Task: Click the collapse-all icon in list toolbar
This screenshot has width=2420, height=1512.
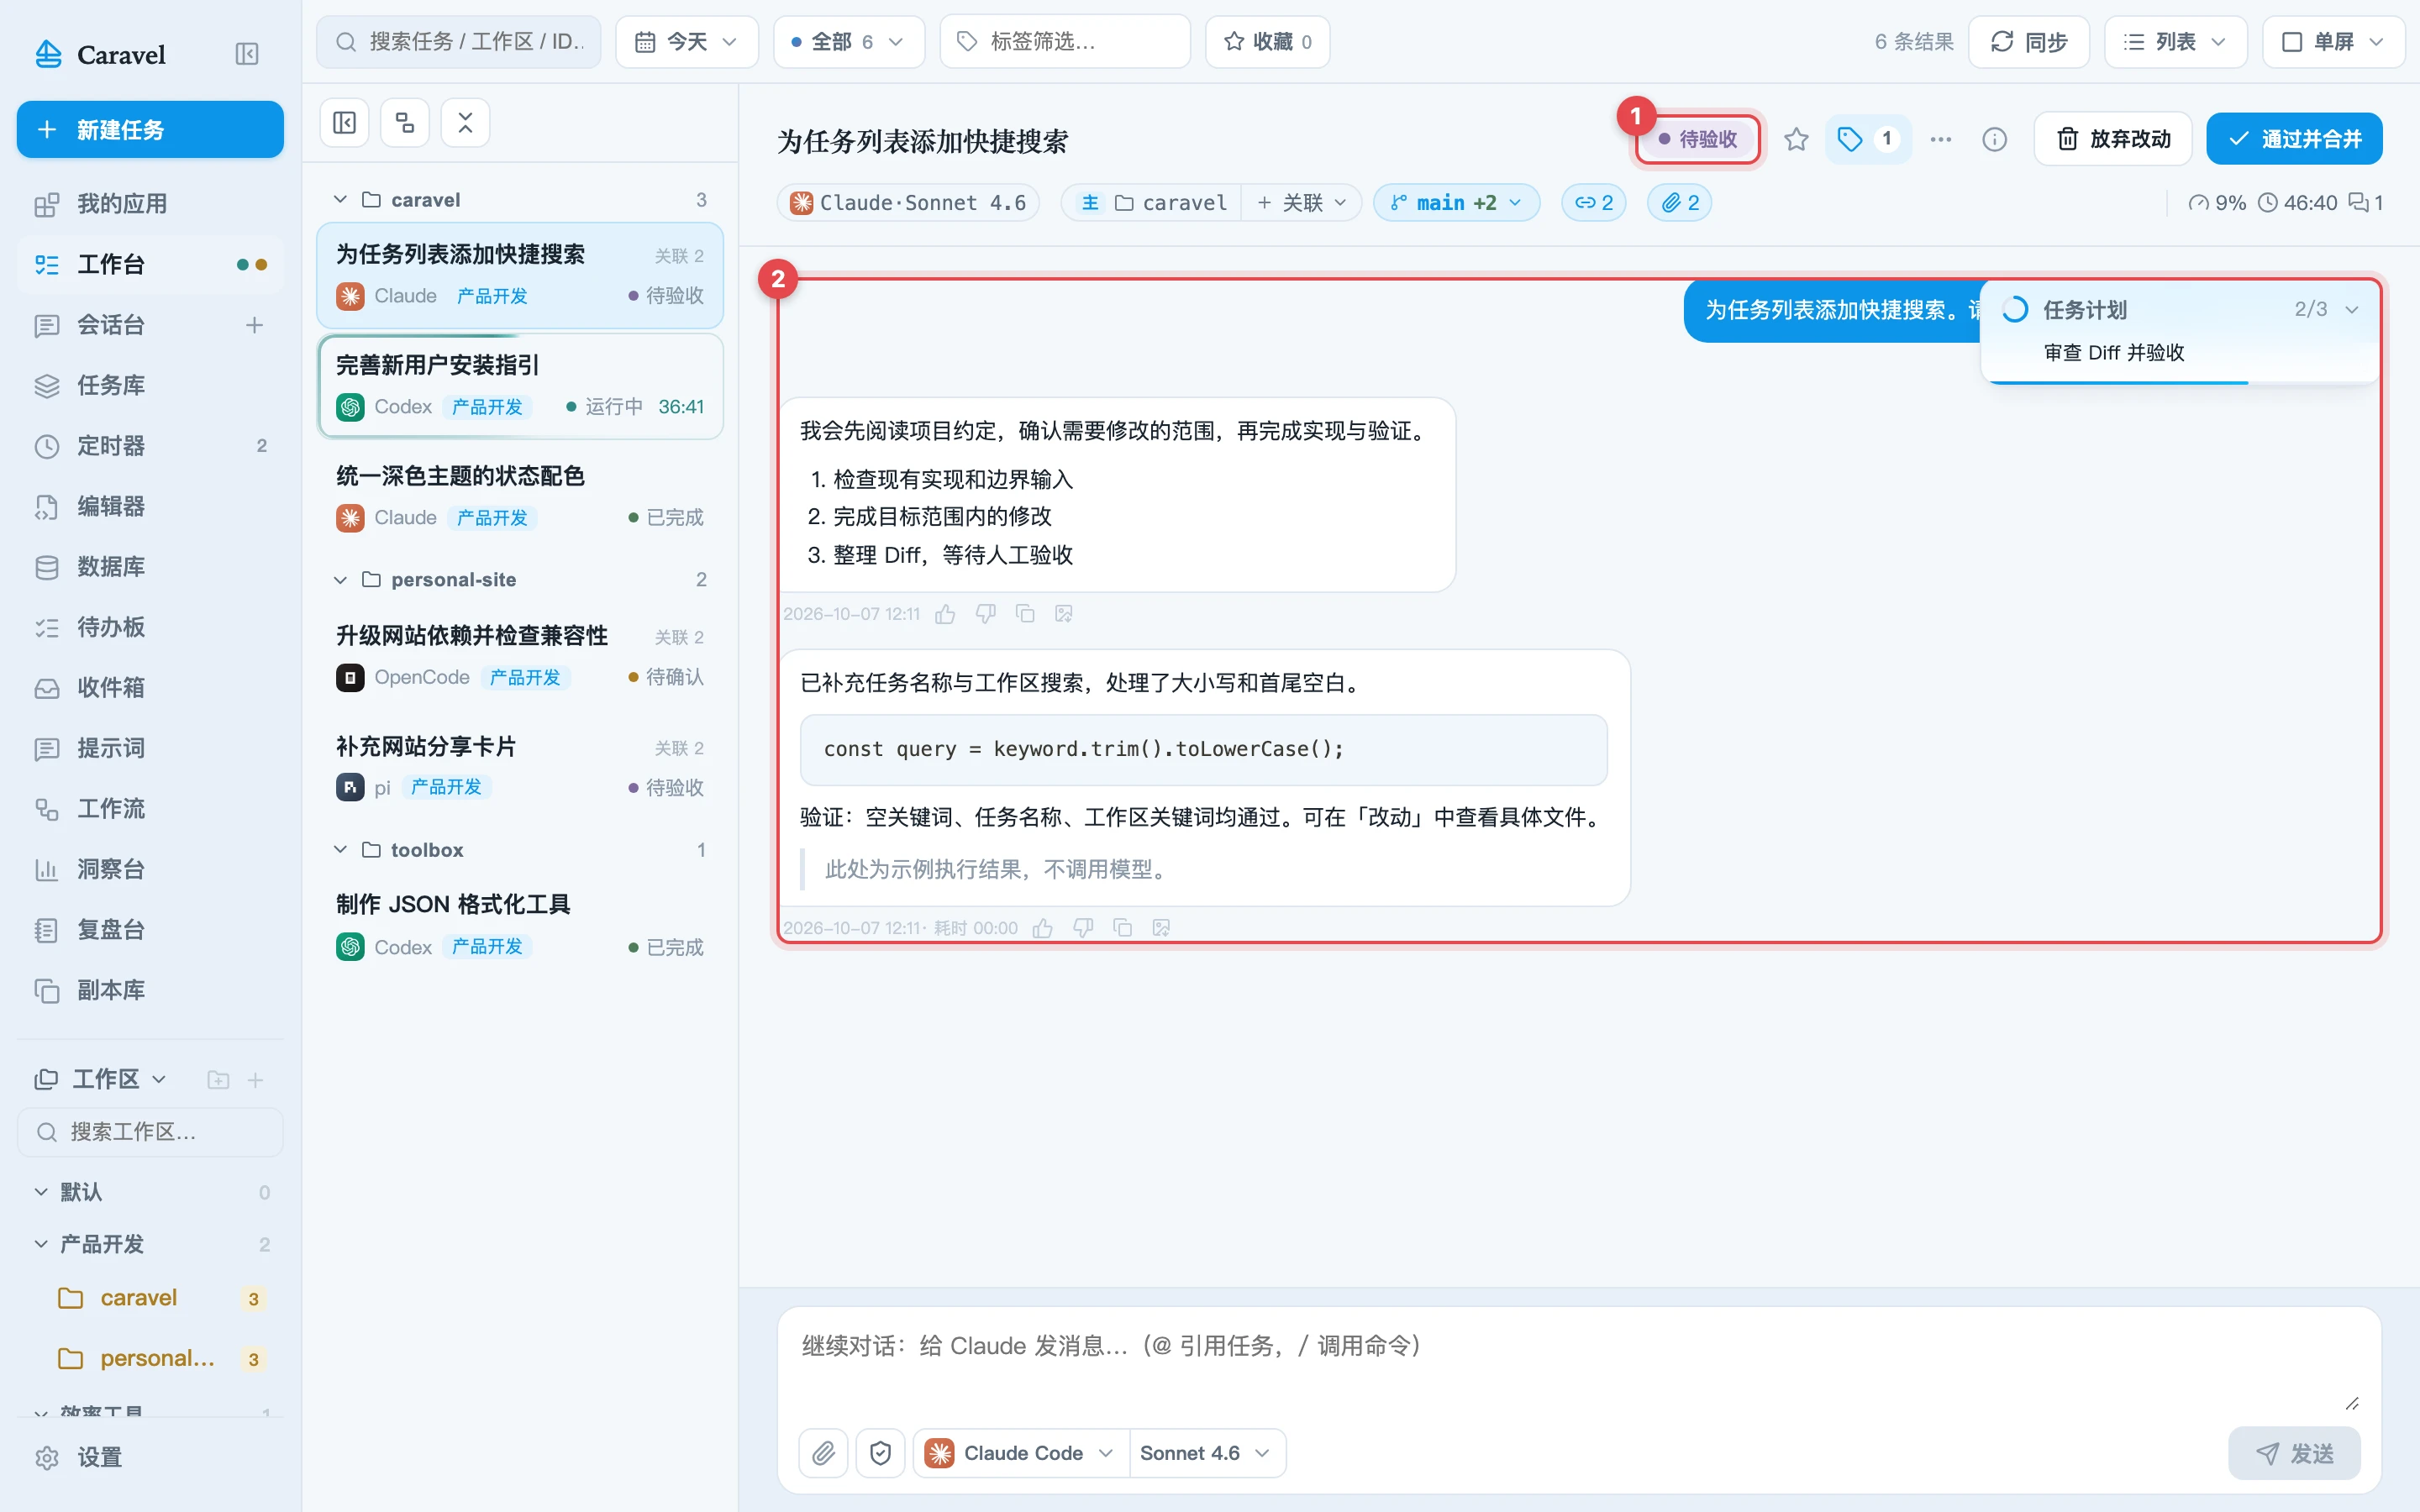Action: tap(465, 123)
